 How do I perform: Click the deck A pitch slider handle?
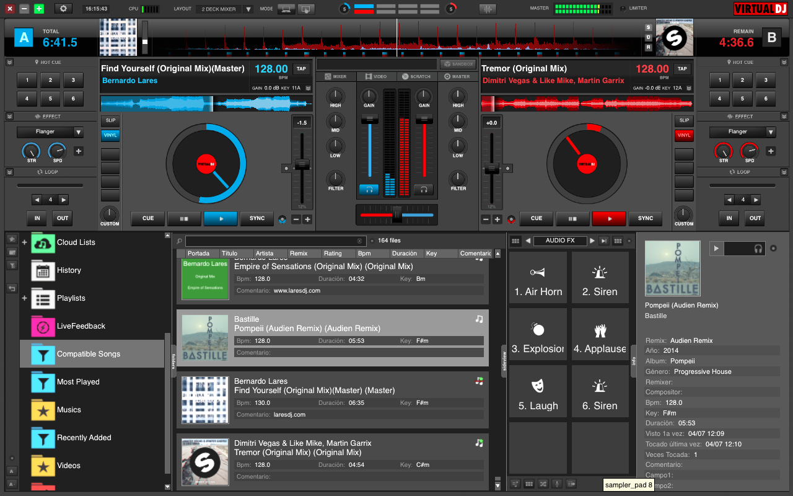coord(302,164)
